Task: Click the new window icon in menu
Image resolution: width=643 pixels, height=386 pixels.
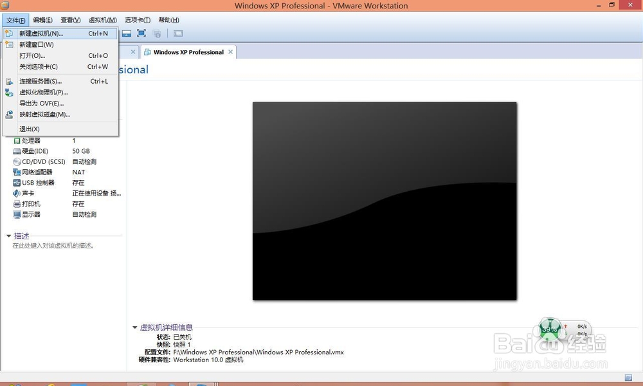Action: (9, 45)
